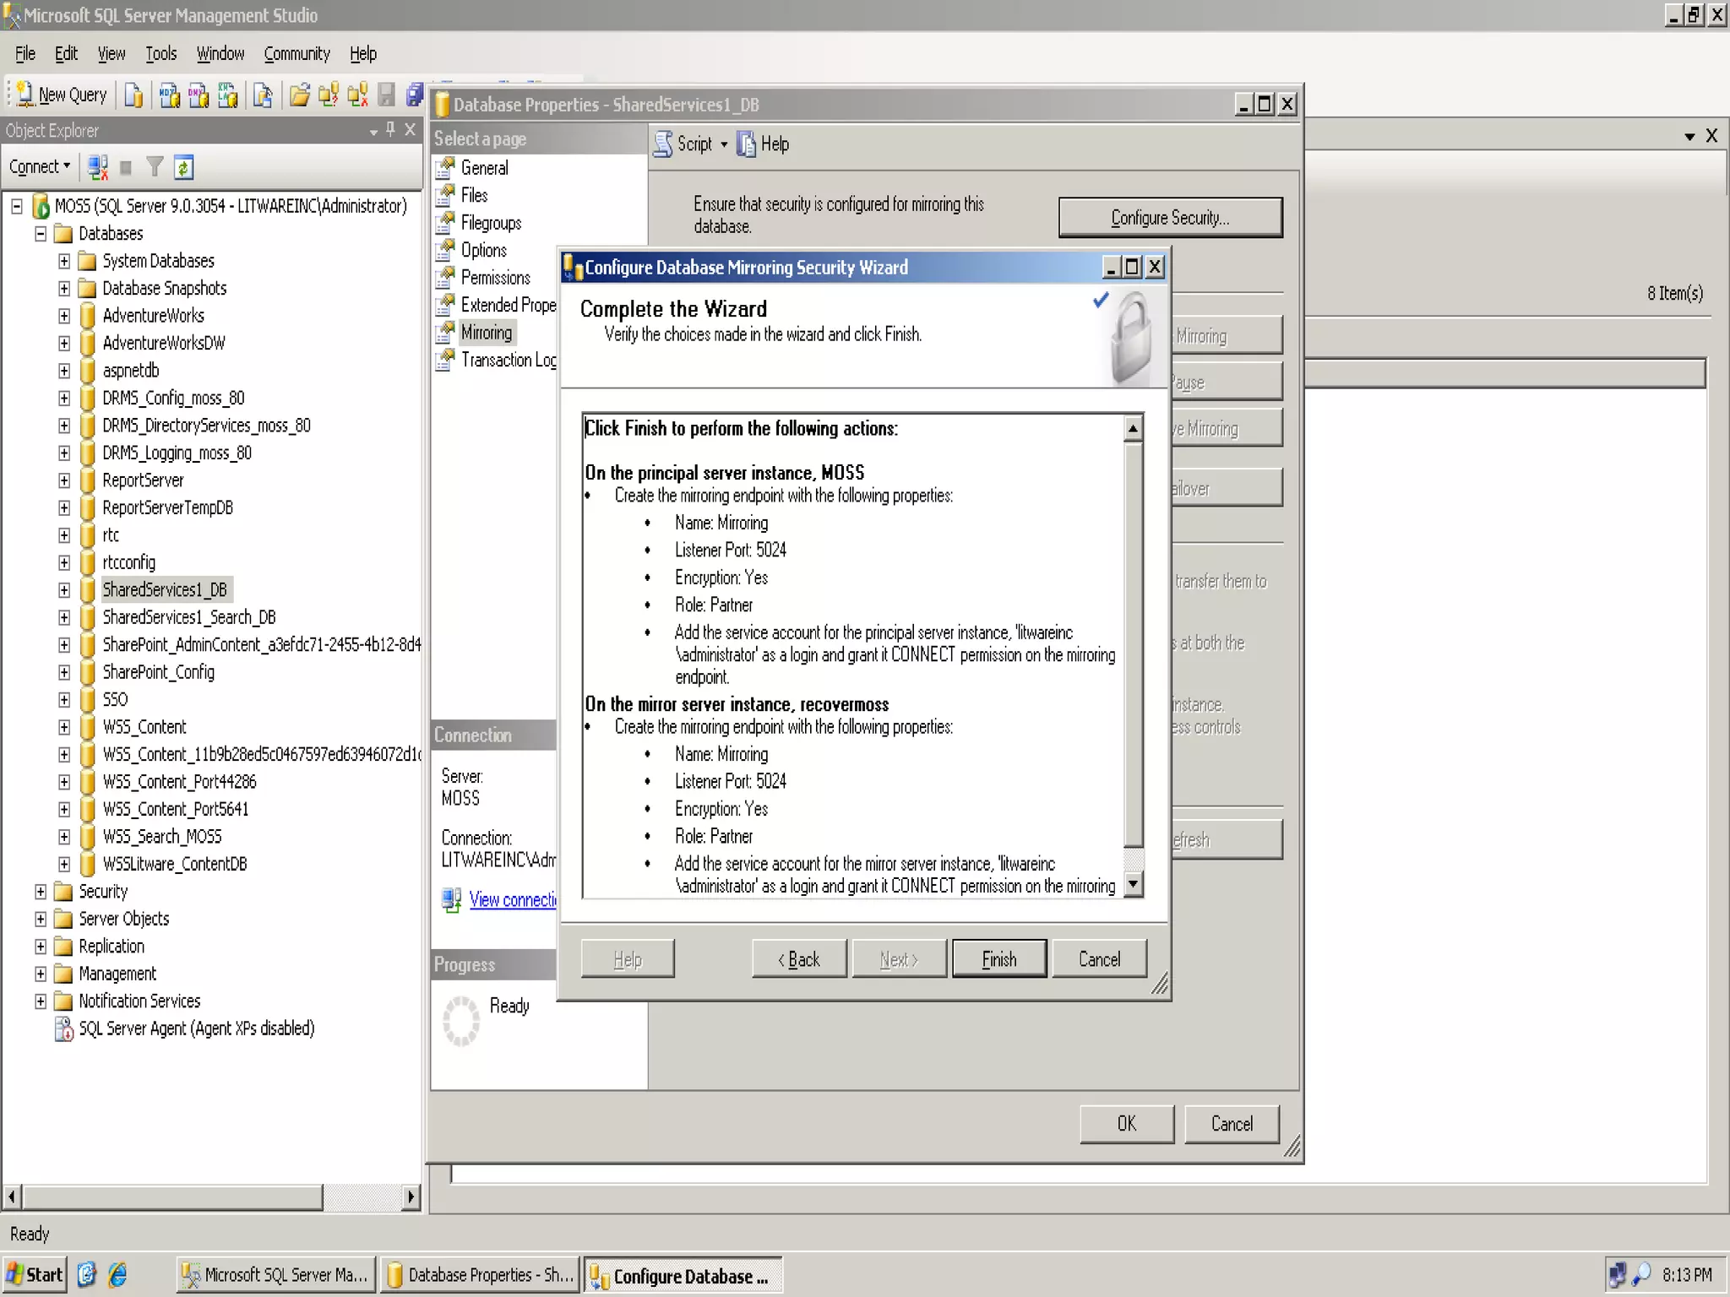
Task: Click Finish to complete the wizard
Action: pos(998,959)
